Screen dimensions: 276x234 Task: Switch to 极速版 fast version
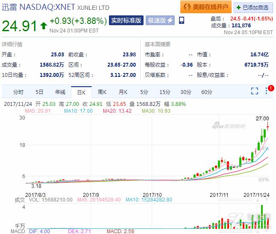160,20
